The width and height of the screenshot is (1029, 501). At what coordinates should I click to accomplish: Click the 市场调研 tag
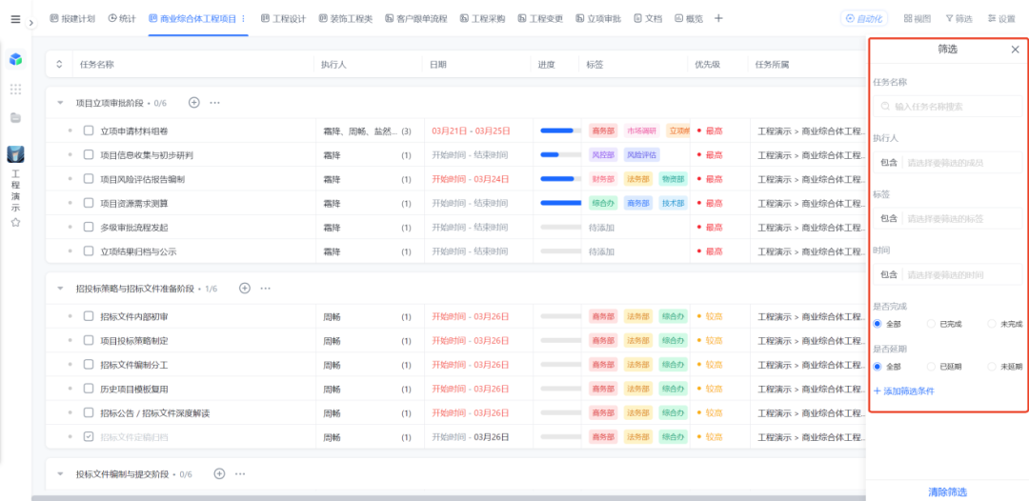pos(640,130)
